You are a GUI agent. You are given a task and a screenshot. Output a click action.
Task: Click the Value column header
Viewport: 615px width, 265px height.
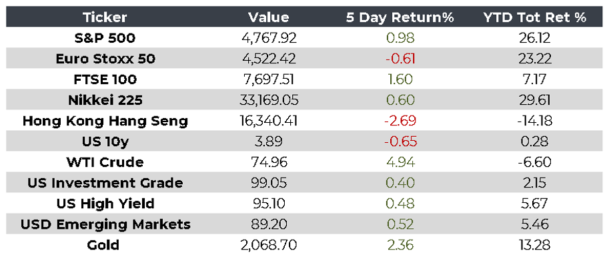point(269,17)
